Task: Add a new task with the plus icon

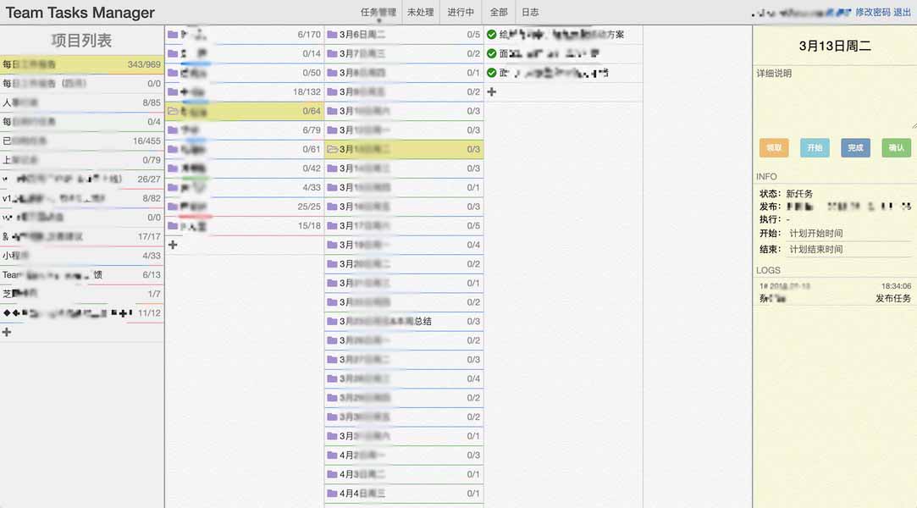Action: pyautogui.click(x=492, y=91)
